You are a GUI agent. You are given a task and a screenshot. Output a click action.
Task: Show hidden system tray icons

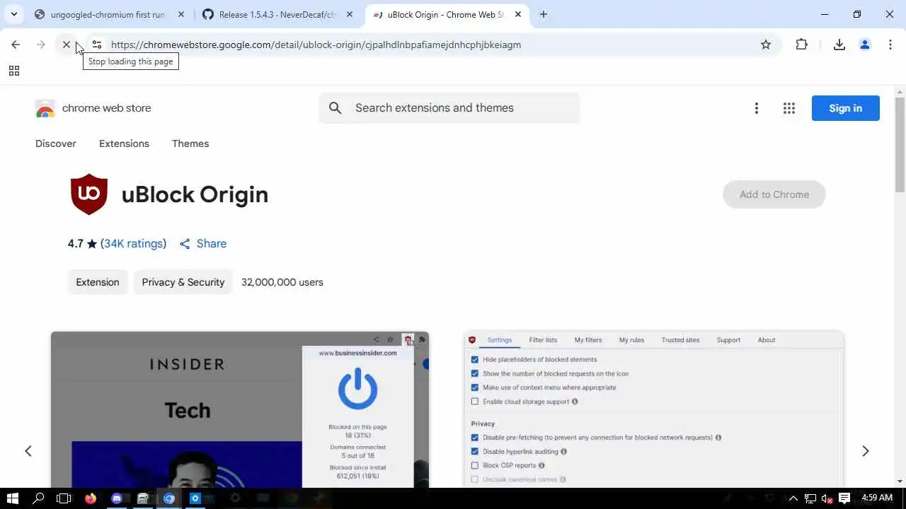pyautogui.click(x=793, y=498)
